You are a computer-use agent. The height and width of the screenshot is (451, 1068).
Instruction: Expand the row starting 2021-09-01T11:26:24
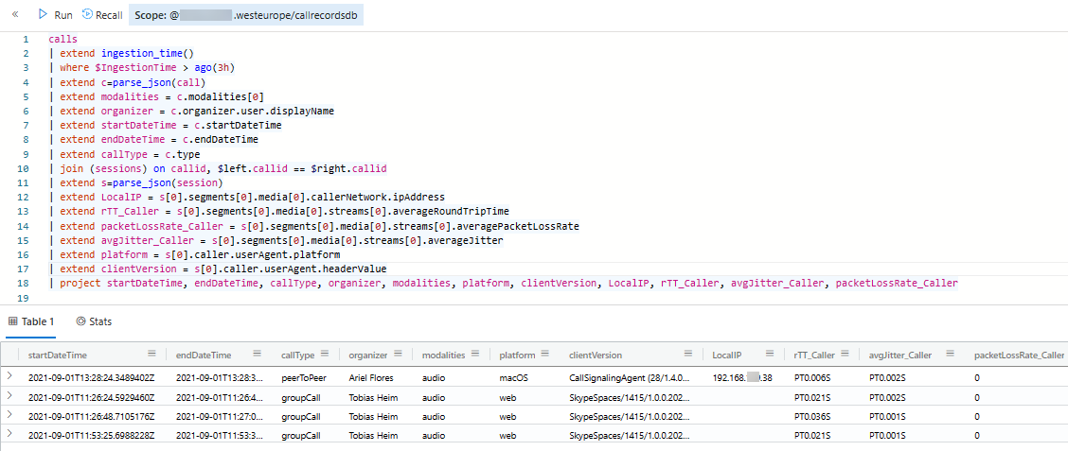tap(9, 396)
